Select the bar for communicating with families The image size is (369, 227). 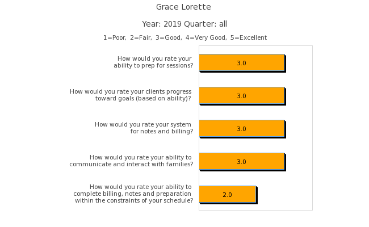point(241,161)
